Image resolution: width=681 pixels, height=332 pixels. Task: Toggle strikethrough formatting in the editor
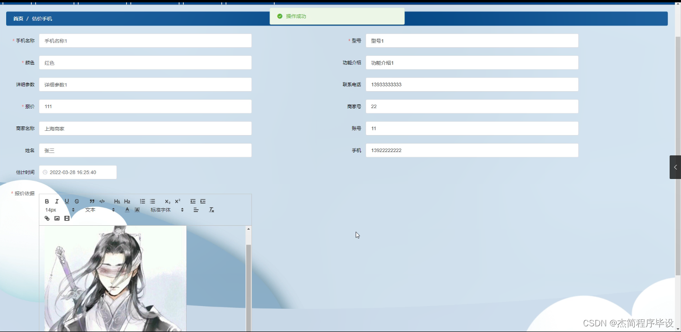click(x=77, y=201)
